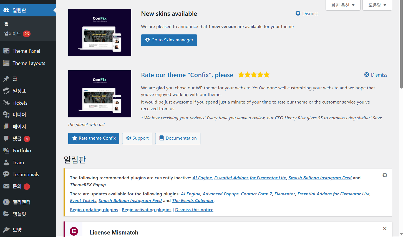Open Event Tickets plugin link

83,201
